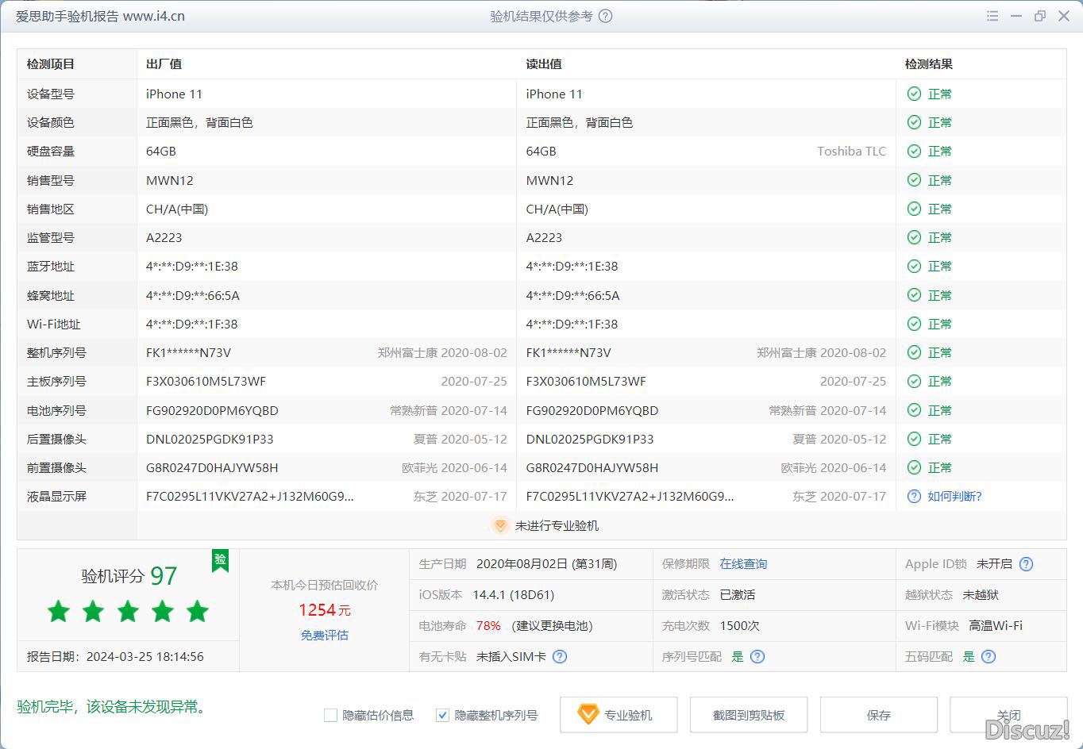The height and width of the screenshot is (749, 1083).
Task: Click the 检测结果 column header
Action: click(x=929, y=64)
